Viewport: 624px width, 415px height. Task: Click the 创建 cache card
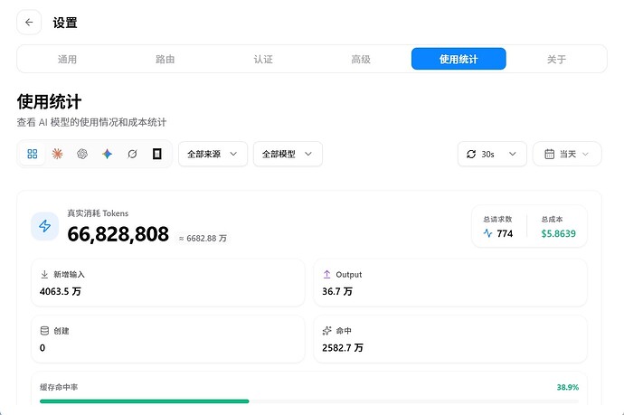168,339
